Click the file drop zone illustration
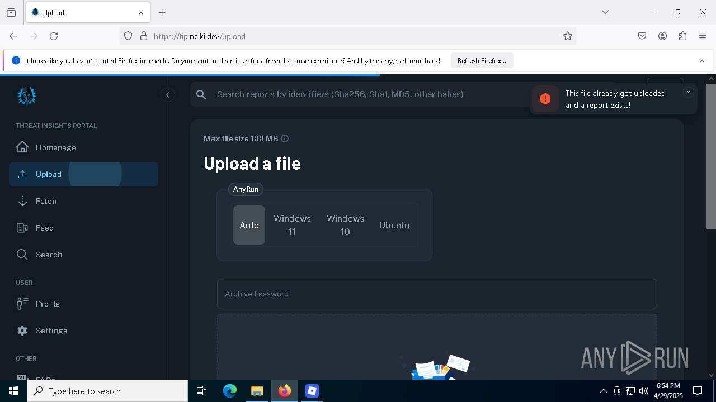716x402 pixels. (x=437, y=366)
